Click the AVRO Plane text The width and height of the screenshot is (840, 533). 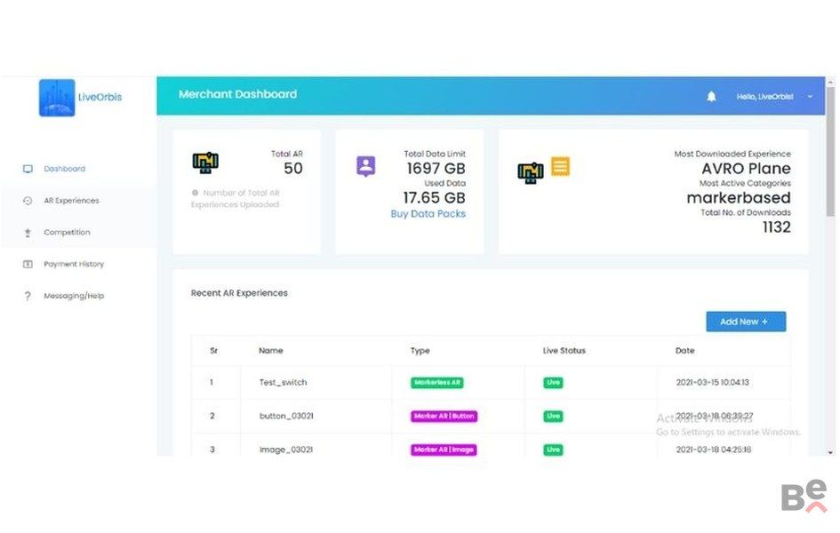click(747, 169)
